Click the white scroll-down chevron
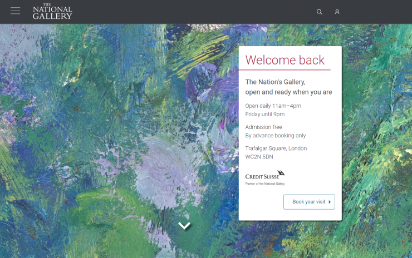 point(184,225)
